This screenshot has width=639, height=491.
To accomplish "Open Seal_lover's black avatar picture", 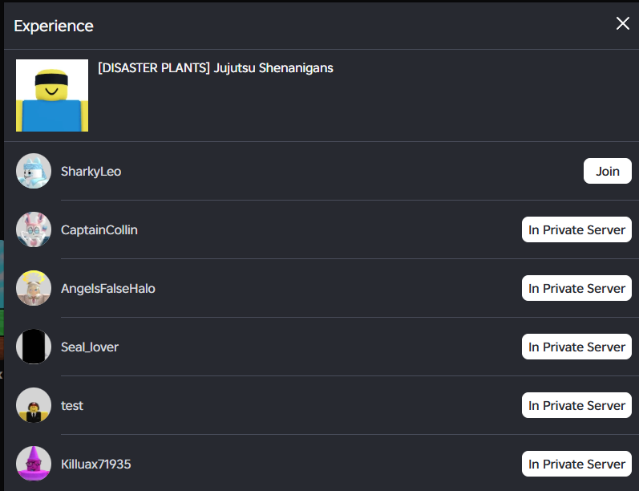I will 34,347.
